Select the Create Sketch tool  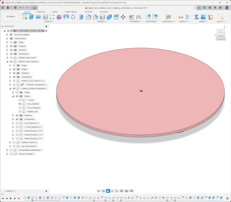coord(25,17)
